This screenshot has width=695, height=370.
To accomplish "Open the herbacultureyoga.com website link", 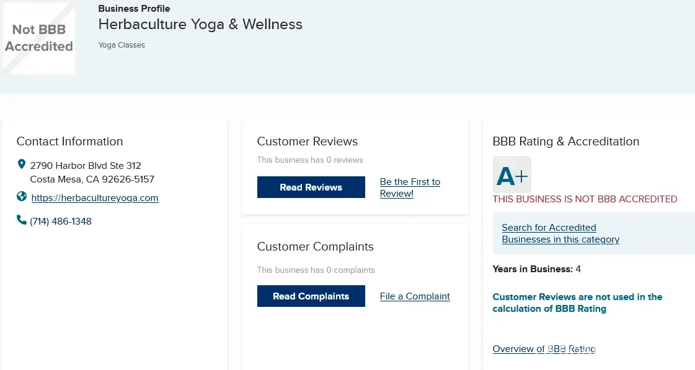I will (x=94, y=198).
